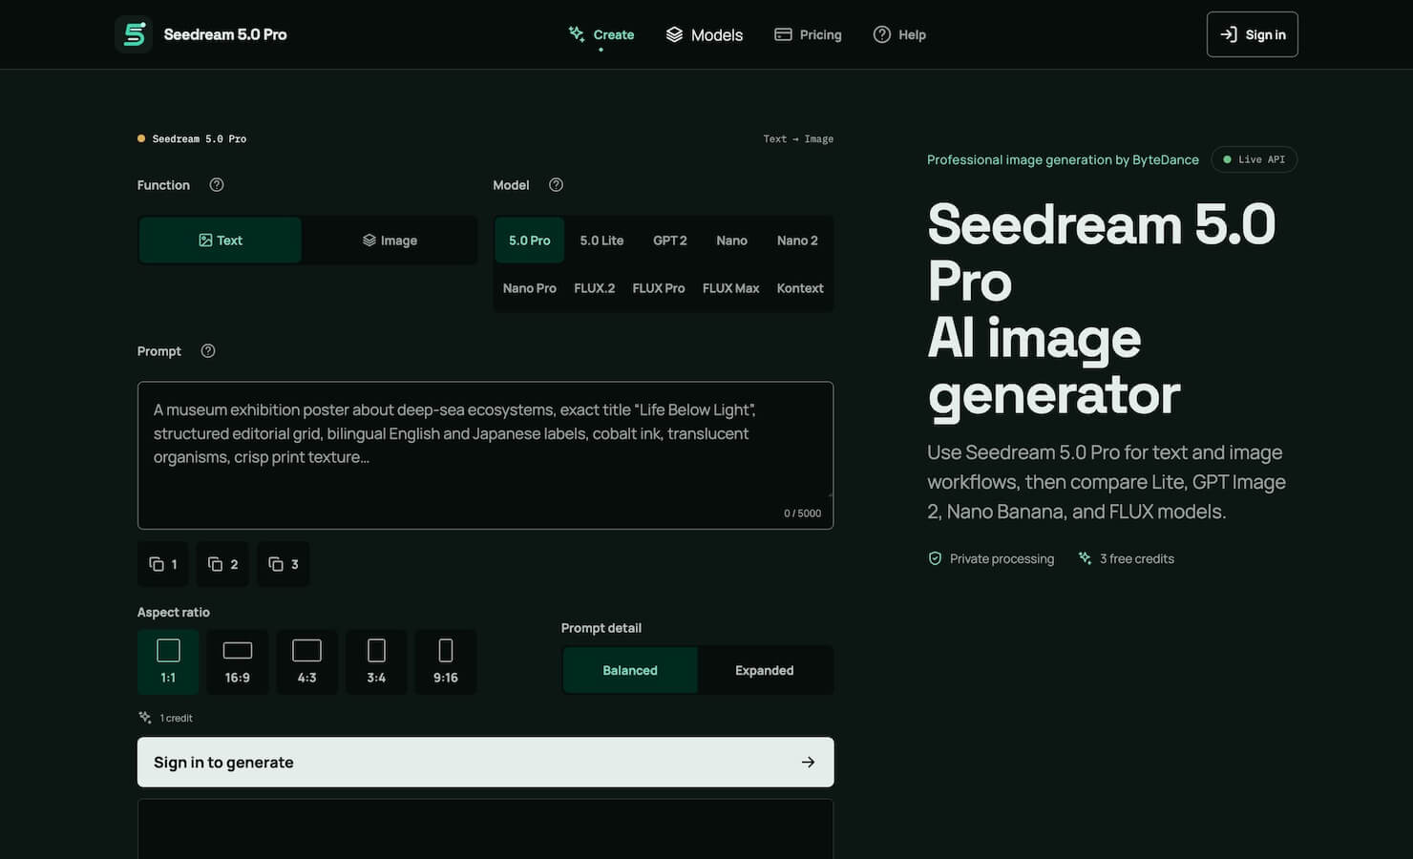Open the Help nav item
This screenshot has height=859, width=1413.
pyautogui.click(x=899, y=34)
